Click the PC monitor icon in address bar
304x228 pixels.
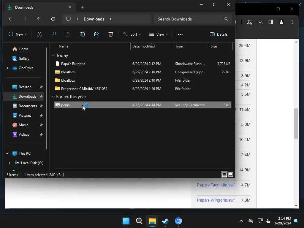tap(68, 19)
